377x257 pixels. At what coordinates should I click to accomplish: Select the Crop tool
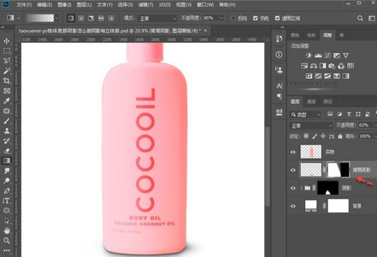click(x=7, y=81)
